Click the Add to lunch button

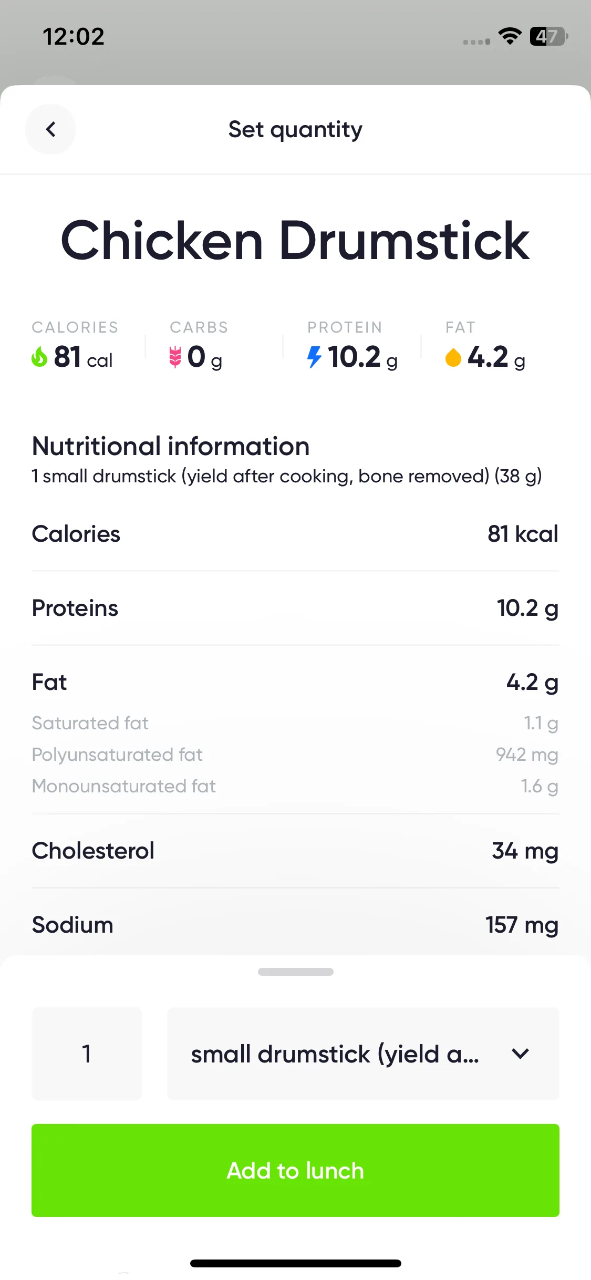tap(295, 1171)
